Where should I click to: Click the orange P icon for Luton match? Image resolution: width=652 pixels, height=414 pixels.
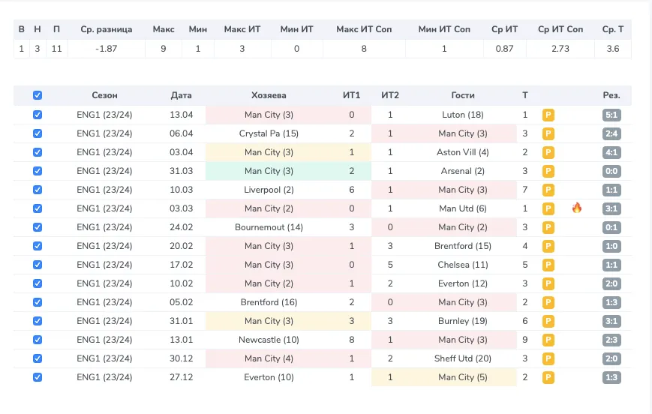pyautogui.click(x=548, y=115)
